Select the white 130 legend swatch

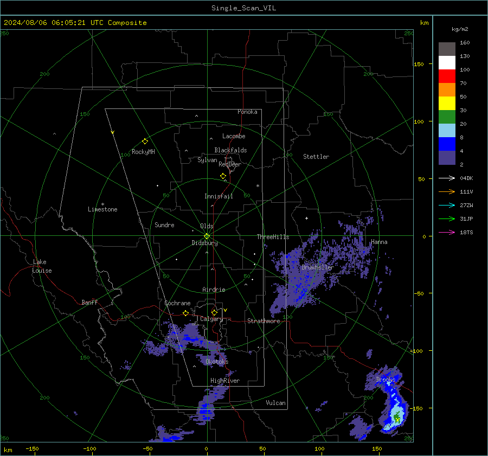(x=447, y=62)
